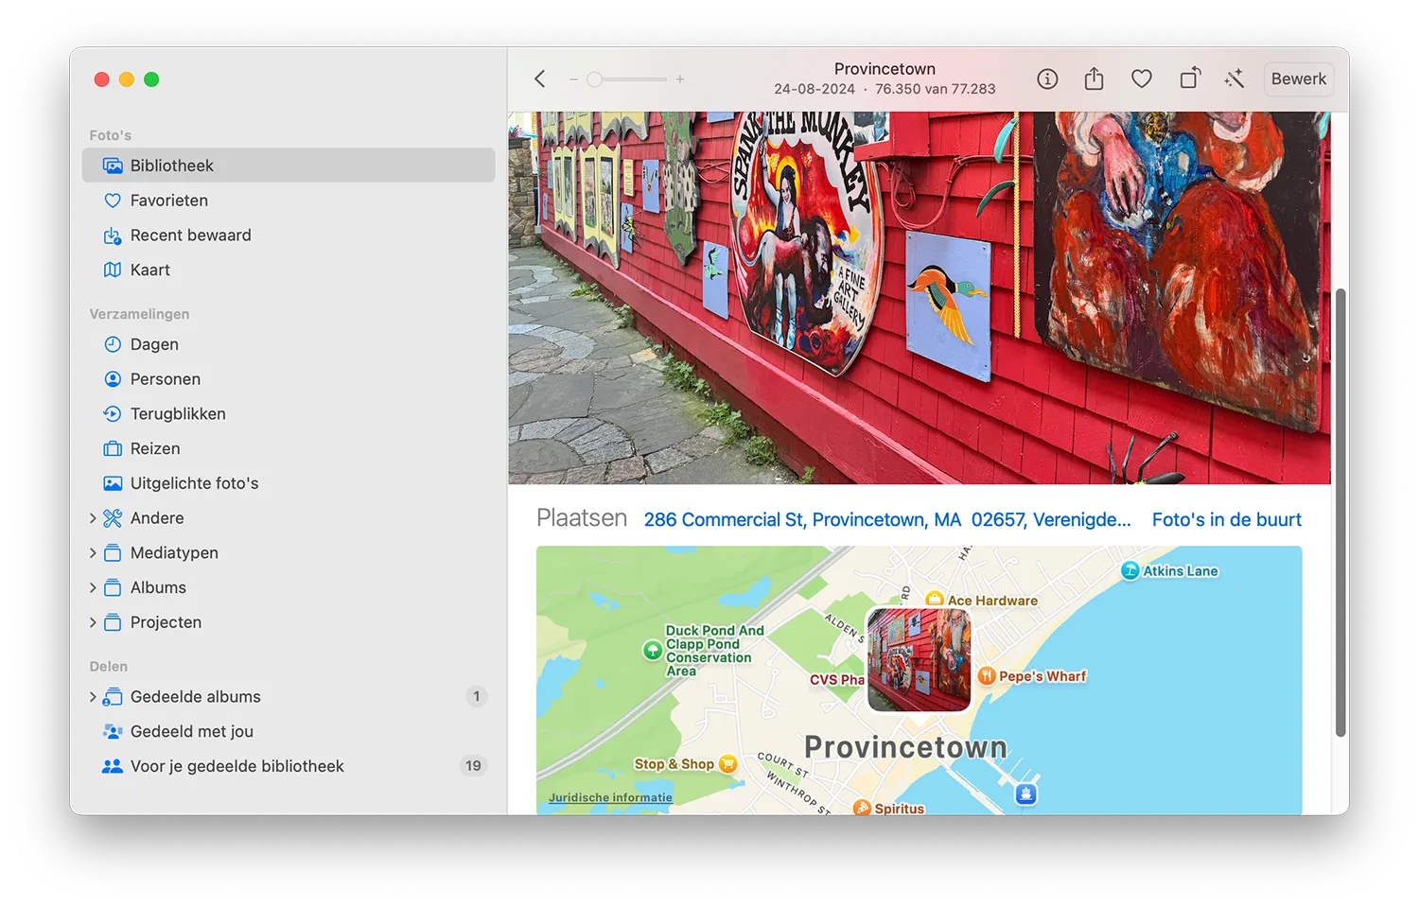This screenshot has height=907, width=1419.
Task: Click the Bewerk button
Action: click(x=1298, y=79)
